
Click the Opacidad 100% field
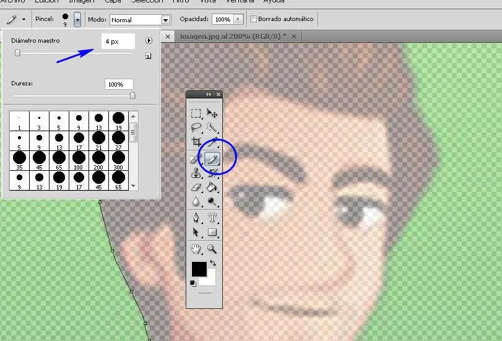click(x=223, y=19)
